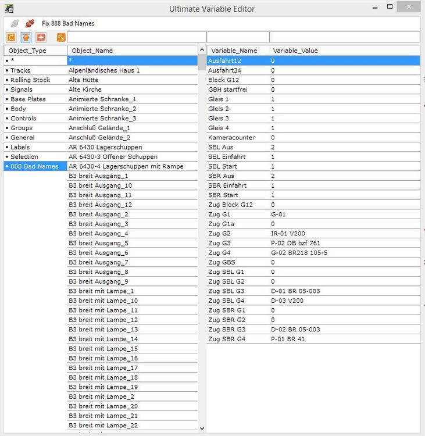
Task: Click the orange circular refresh icon
Action: [x=12, y=37]
